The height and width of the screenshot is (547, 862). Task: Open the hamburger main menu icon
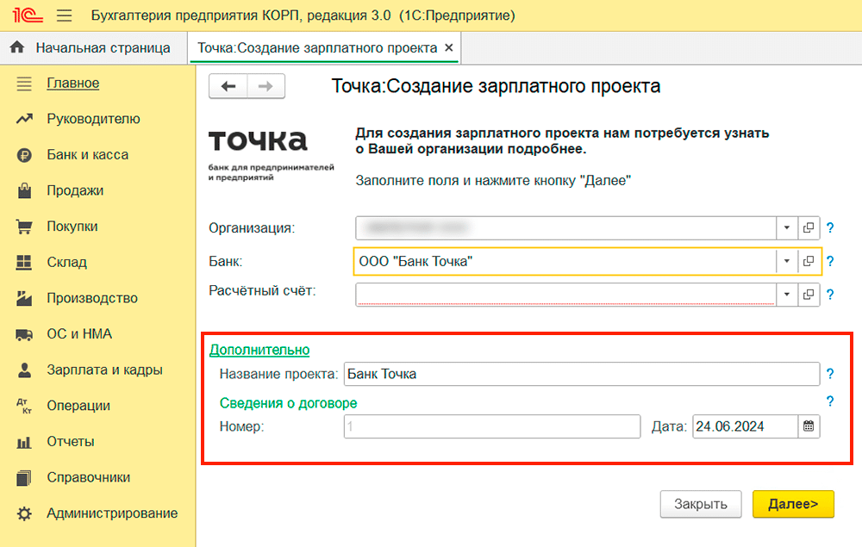[x=64, y=16]
